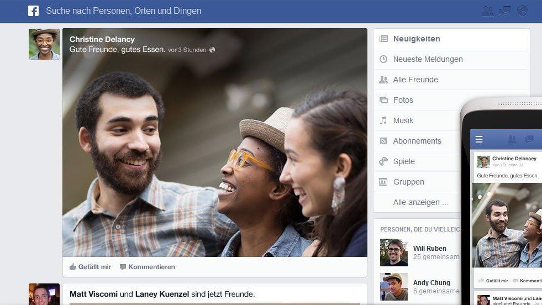Tap Christine's avatar on the phone screen
The height and width of the screenshot is (305, 542).
coord(483,161)
